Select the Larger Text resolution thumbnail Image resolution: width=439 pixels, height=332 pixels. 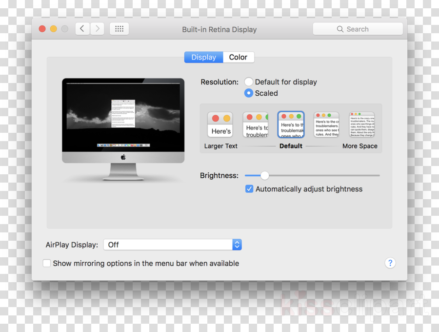point(220,124)
